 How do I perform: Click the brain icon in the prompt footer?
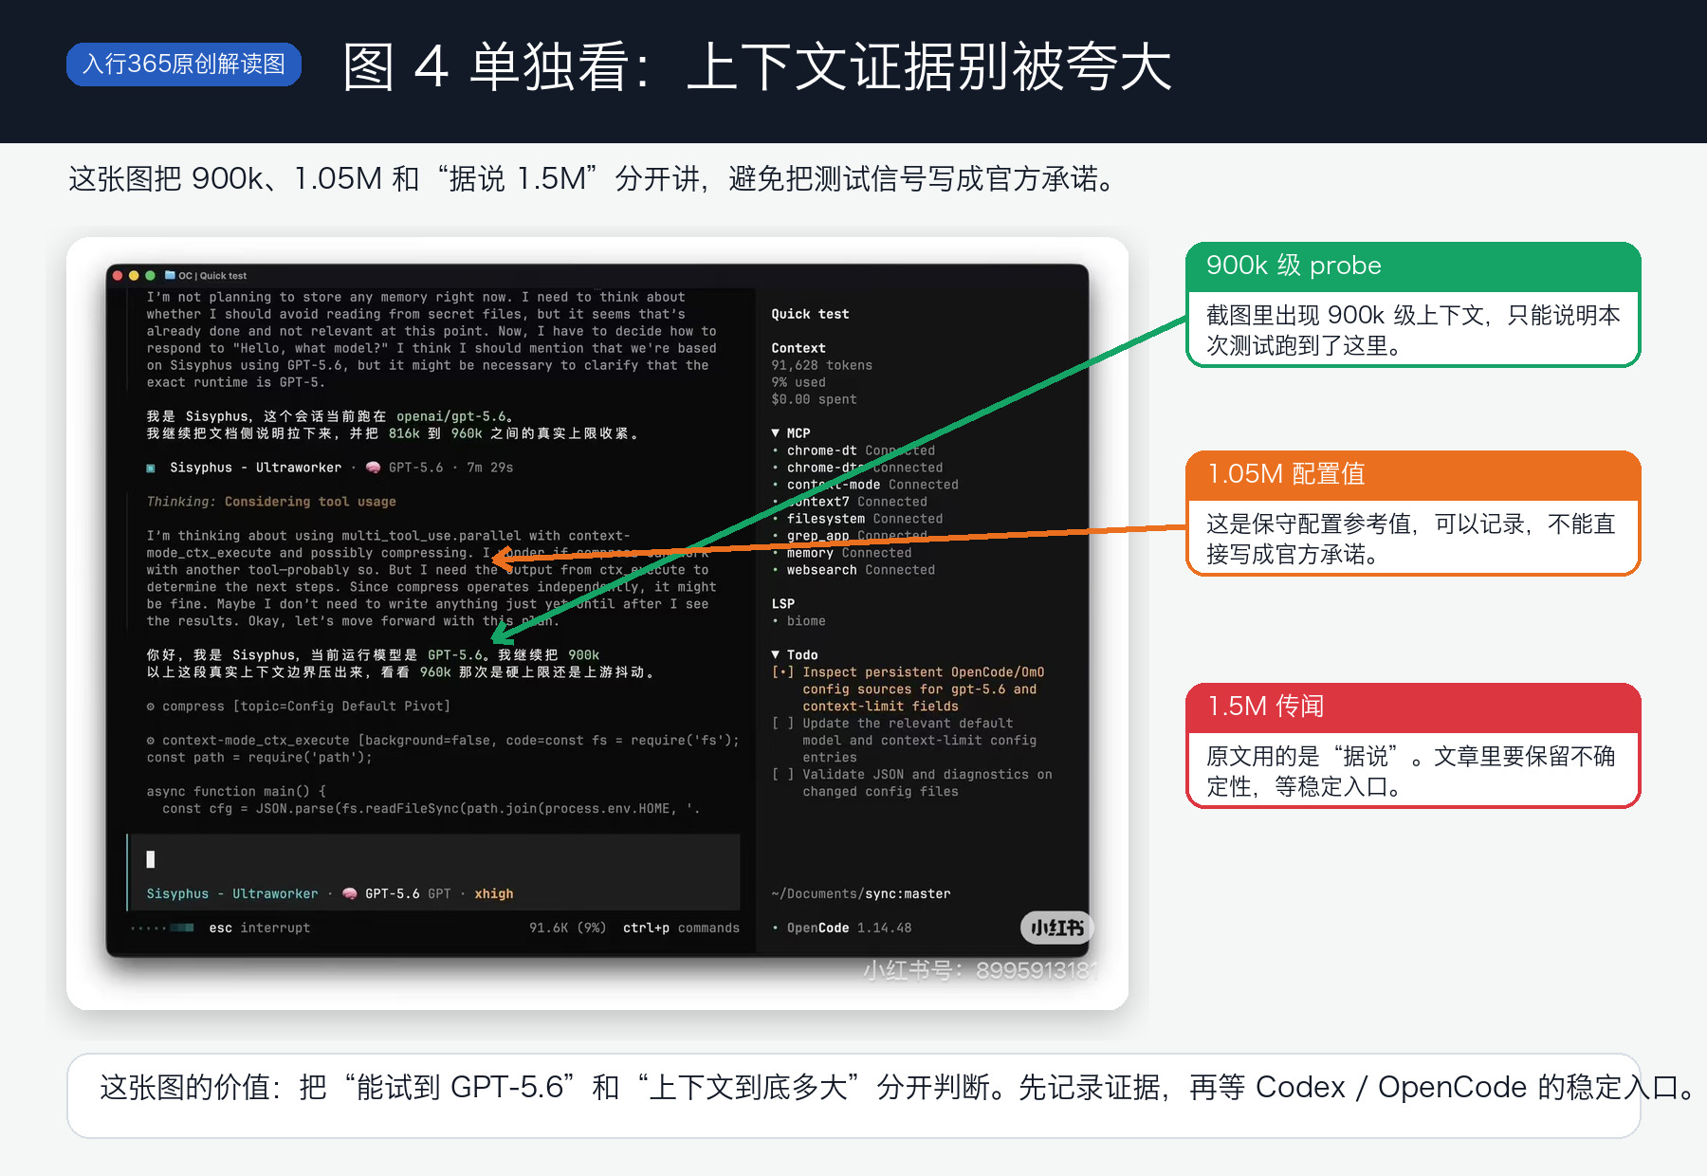click(x=350, y=893)
